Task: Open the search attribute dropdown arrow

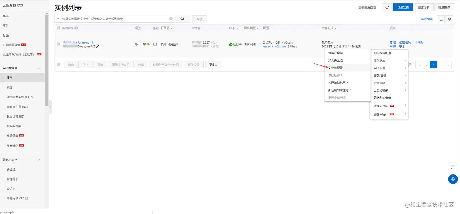Action: (x=58, y=19)
